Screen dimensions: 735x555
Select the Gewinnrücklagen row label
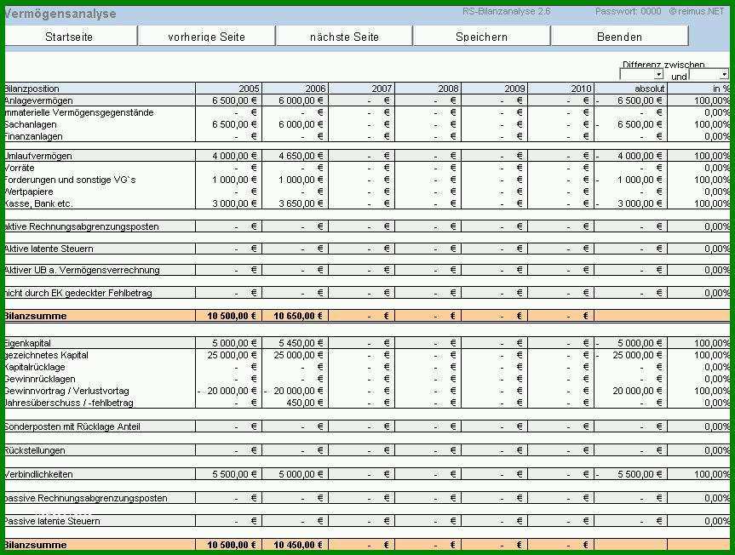point(40,379)
